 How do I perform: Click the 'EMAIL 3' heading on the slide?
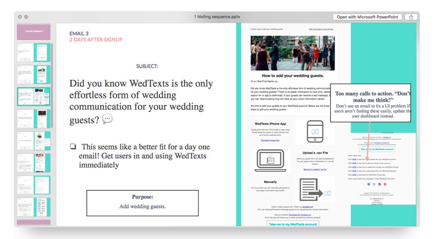tap(79, 33)
